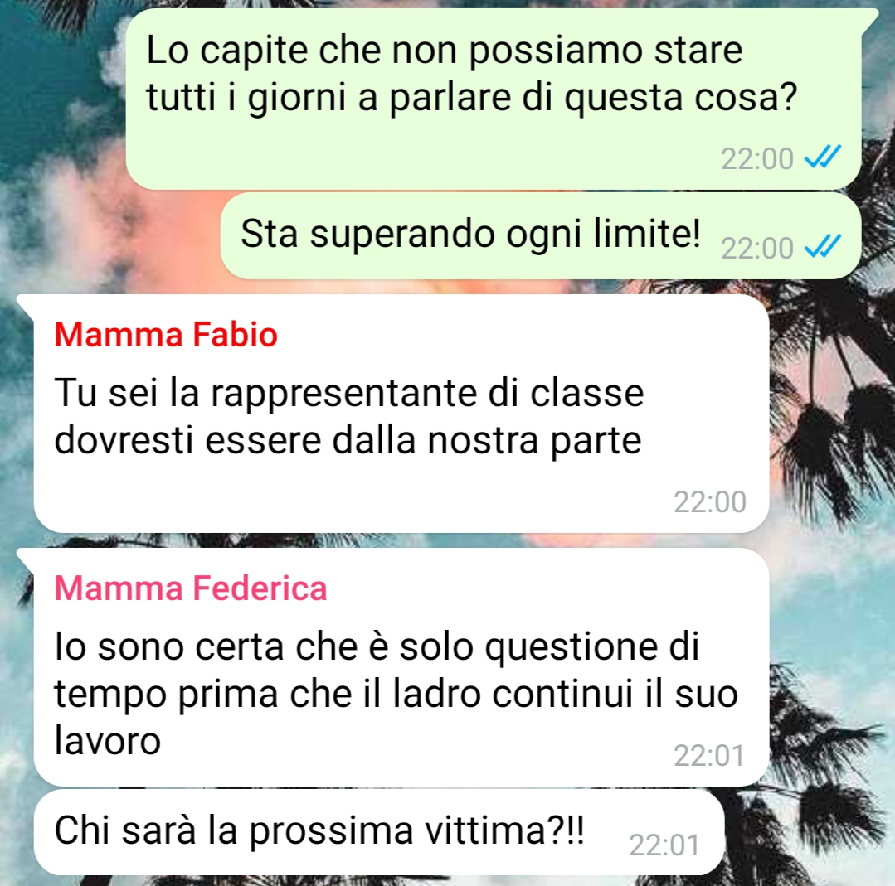Click the 22:01 timestamp beside 'prossima vittima'
Image resolution: width=895 pixels, height=886 pixels.
[x=664, y=845]
